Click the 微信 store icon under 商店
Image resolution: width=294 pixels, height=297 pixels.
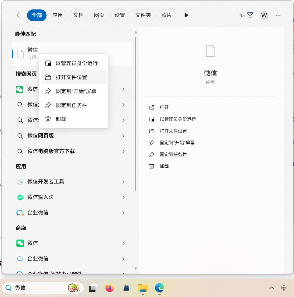(20, 243)
